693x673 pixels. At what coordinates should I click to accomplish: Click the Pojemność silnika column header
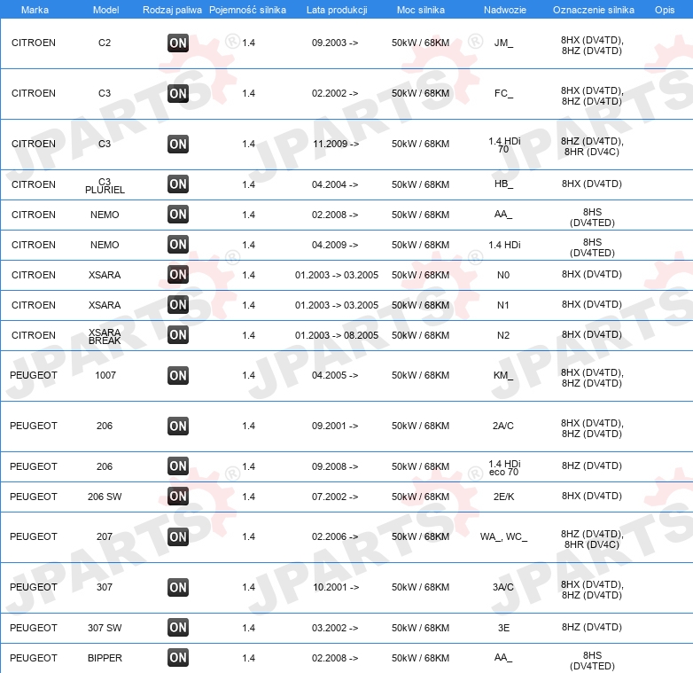click(x=247, y=10)
